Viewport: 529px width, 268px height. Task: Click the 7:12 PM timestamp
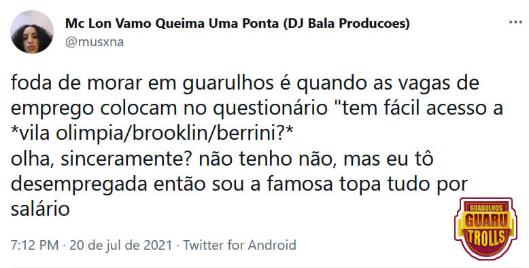coord(35,245)
